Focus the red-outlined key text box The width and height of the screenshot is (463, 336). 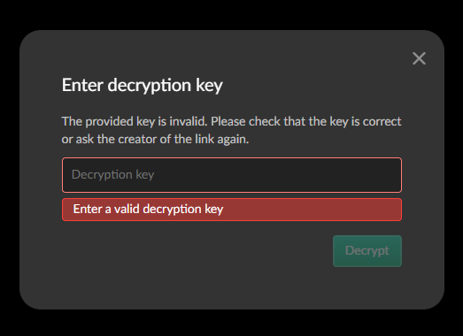pyautogui.click(x=232, y=175)
